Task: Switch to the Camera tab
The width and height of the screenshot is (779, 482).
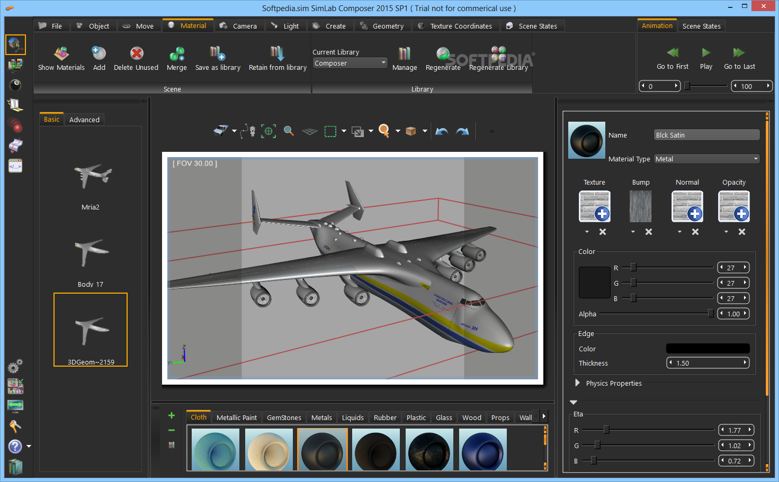Action: pyautogui.click(x=239, y=26)
